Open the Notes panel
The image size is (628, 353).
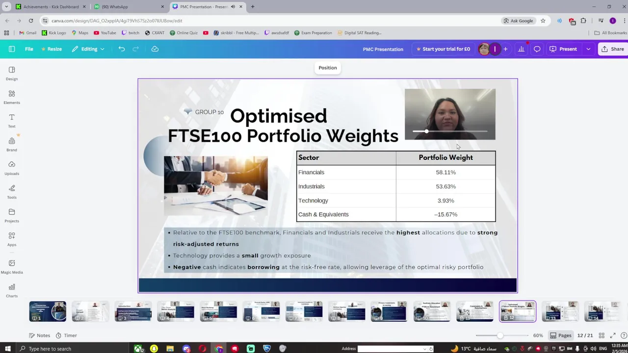pos(39,335)
